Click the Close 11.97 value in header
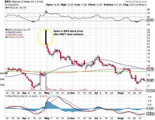Screen dimensions: 155x120 (95, 5)
